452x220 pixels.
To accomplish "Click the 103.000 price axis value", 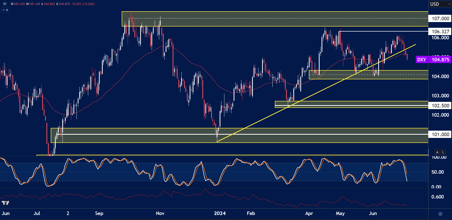I will tap(440, 96).
